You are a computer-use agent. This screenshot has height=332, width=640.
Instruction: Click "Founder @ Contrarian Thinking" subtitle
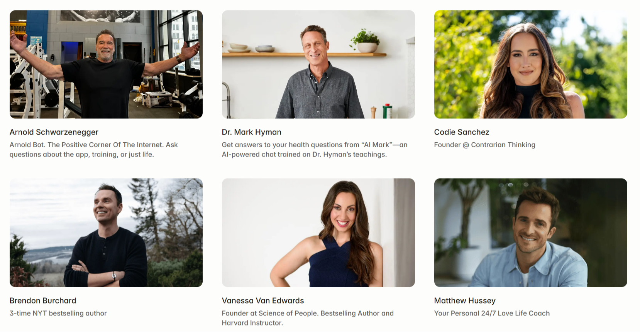pos(485,145)
